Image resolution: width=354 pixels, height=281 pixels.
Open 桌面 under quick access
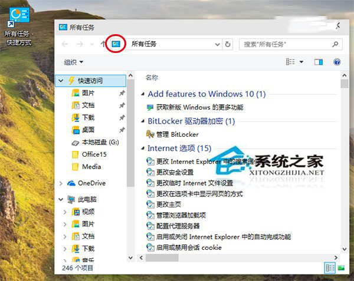point(88,130)
